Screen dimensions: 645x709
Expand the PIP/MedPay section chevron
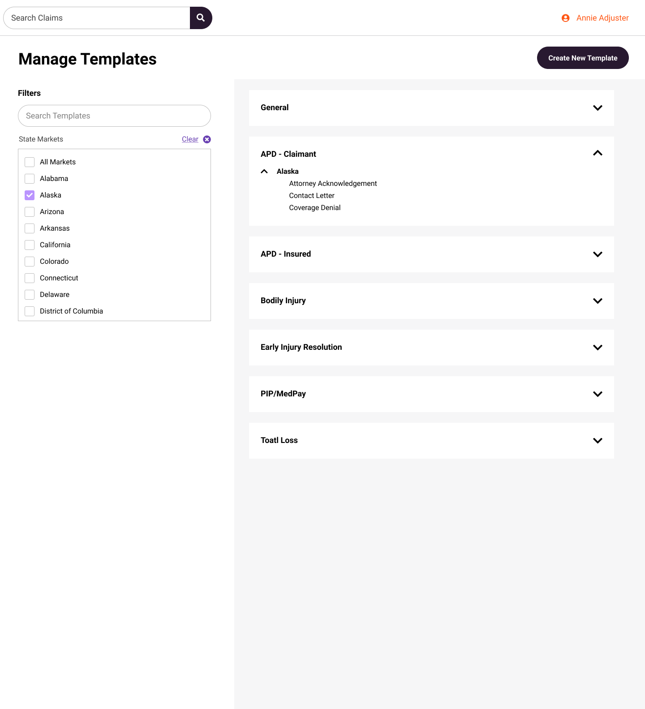(598, 394)
